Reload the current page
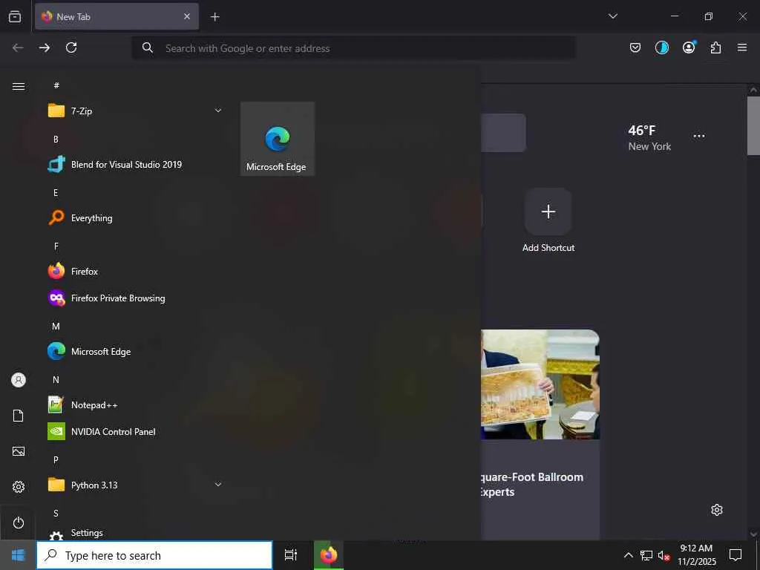This screenshot has height=570, width=760. 71,47
